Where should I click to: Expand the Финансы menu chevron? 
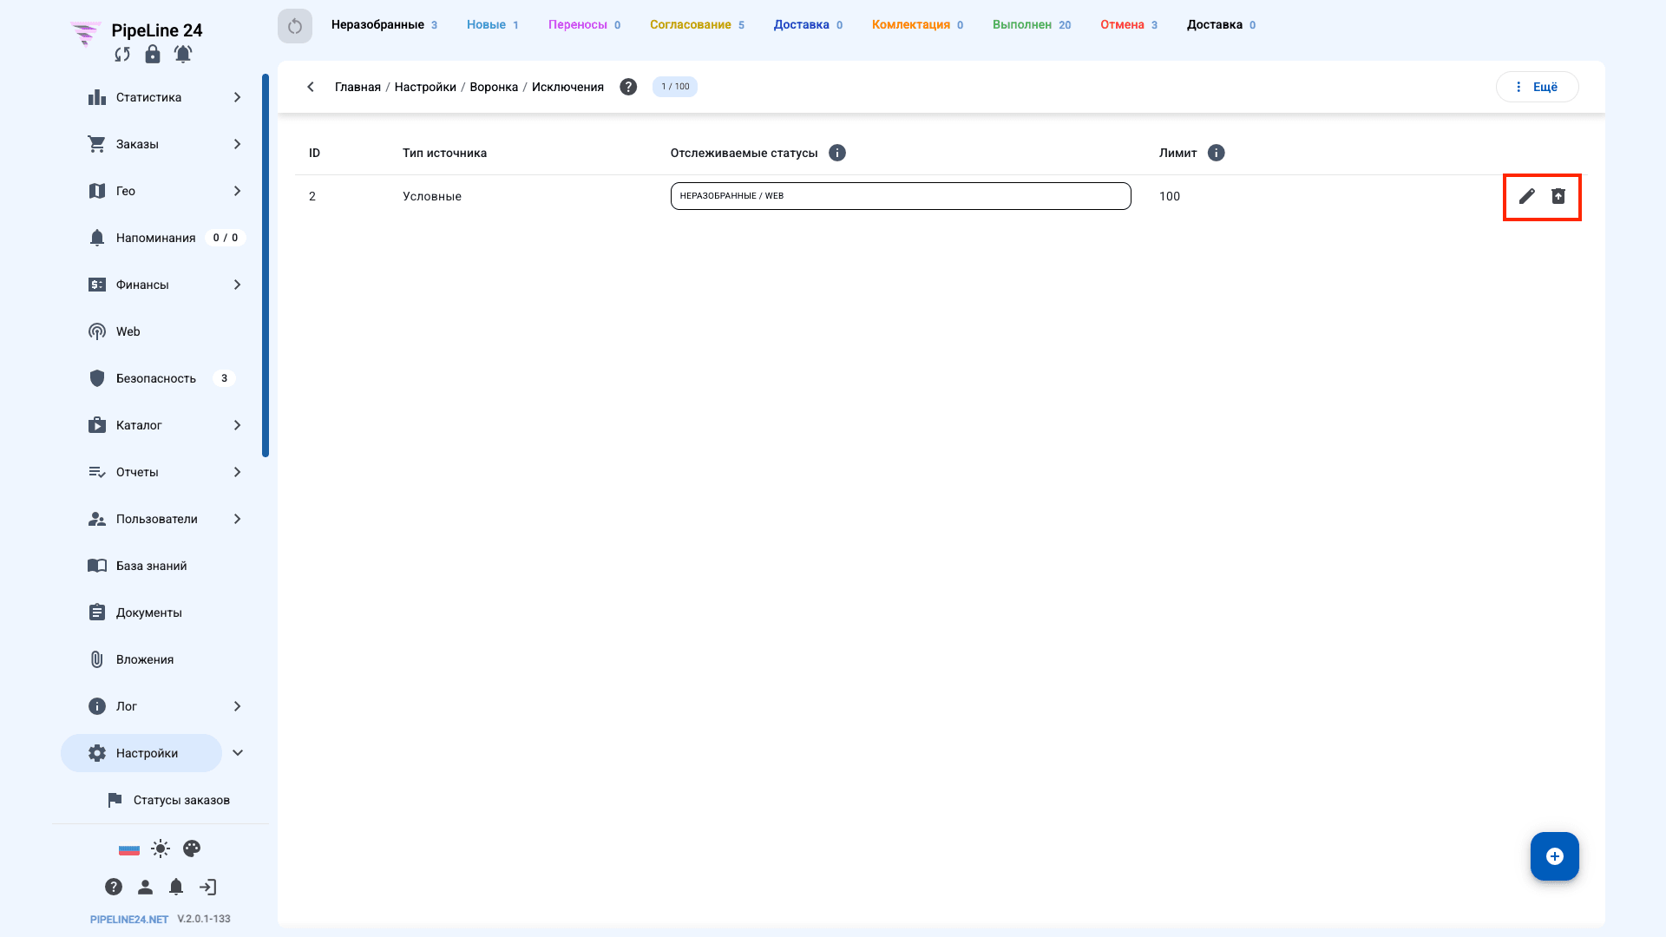[x=237, y=285]
